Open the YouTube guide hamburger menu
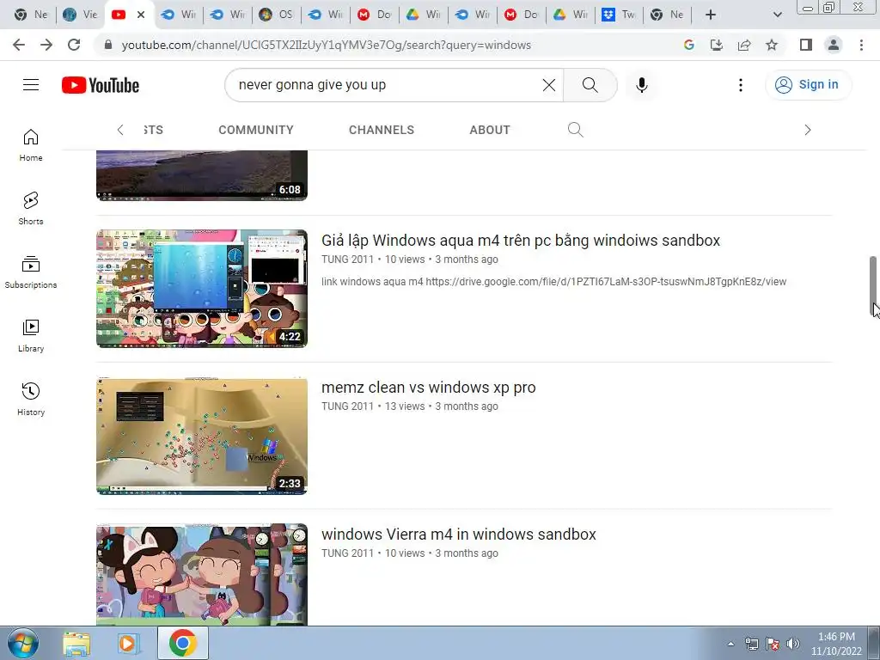This screenshot has height=660, width=880. tap(31, 85)
